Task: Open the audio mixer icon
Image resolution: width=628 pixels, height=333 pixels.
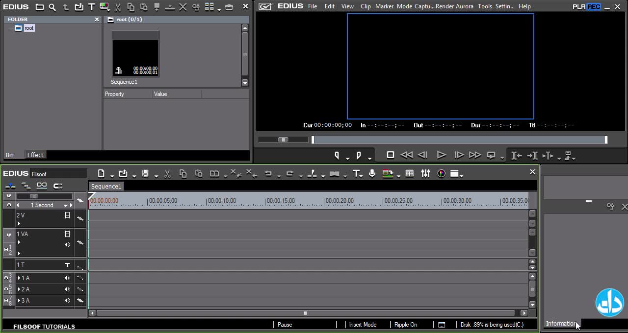Action: click(425, 173)
